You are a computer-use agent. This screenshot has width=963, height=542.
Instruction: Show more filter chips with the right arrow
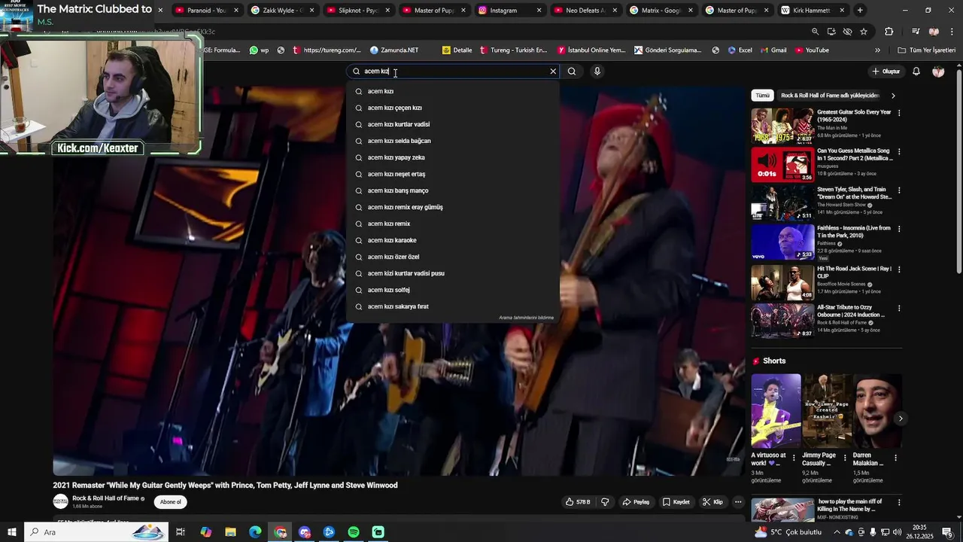coord(893,96)
